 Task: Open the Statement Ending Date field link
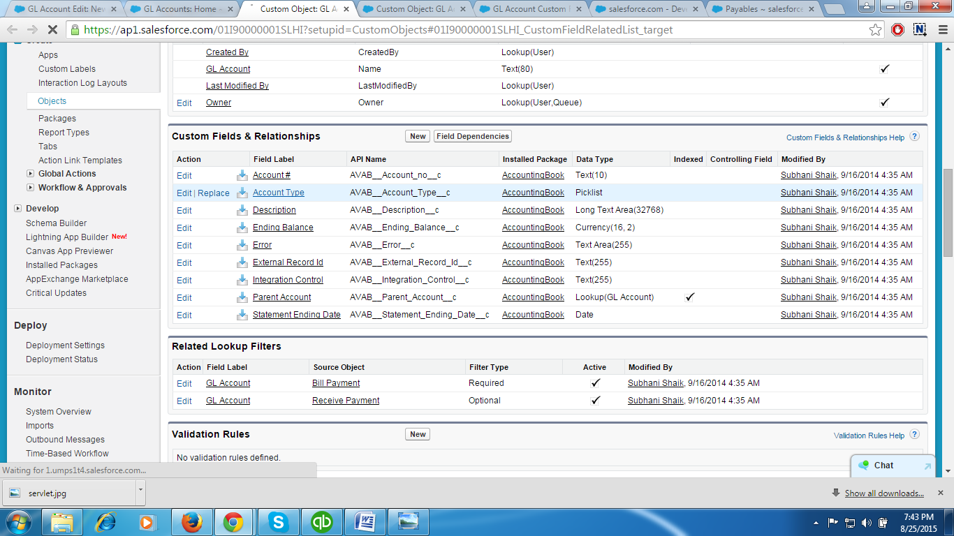coord(296,315)
